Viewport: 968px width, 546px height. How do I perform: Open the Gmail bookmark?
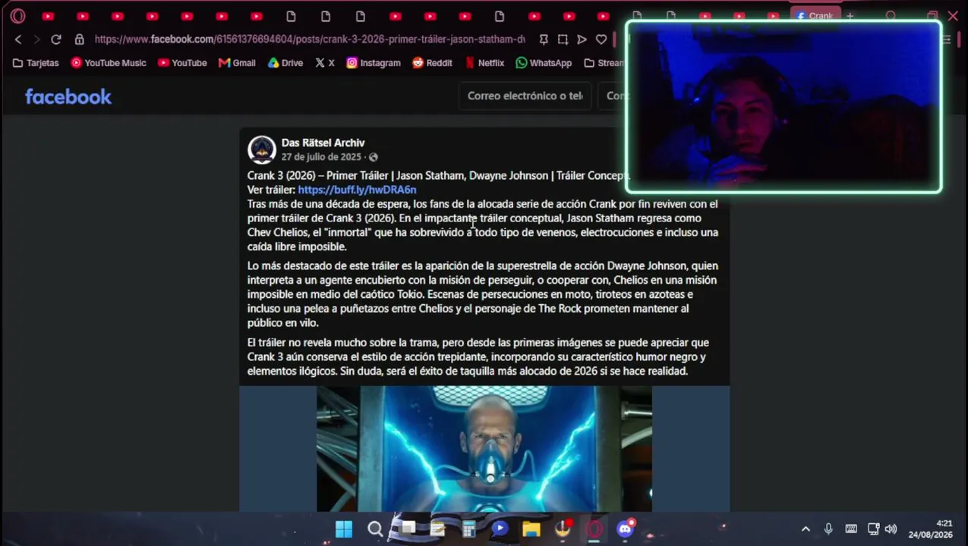coord(237,63)
